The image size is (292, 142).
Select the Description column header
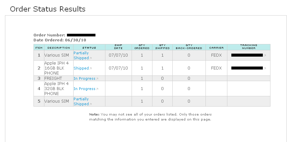pyautogui.click(x=59, y=47)
